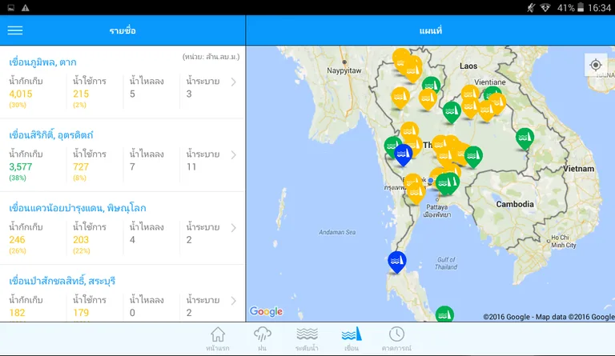This screenshot has width=615, height=356.
Task: Tap the image notification icon in status bar
Action: pyautogui.click(x=11, y=8)
